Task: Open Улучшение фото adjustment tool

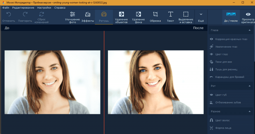Action: [72, 14]
